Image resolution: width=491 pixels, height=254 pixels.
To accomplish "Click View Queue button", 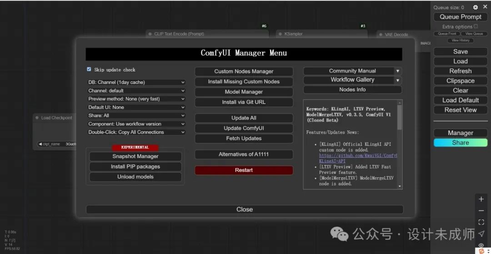I will (x=474, y=34).
